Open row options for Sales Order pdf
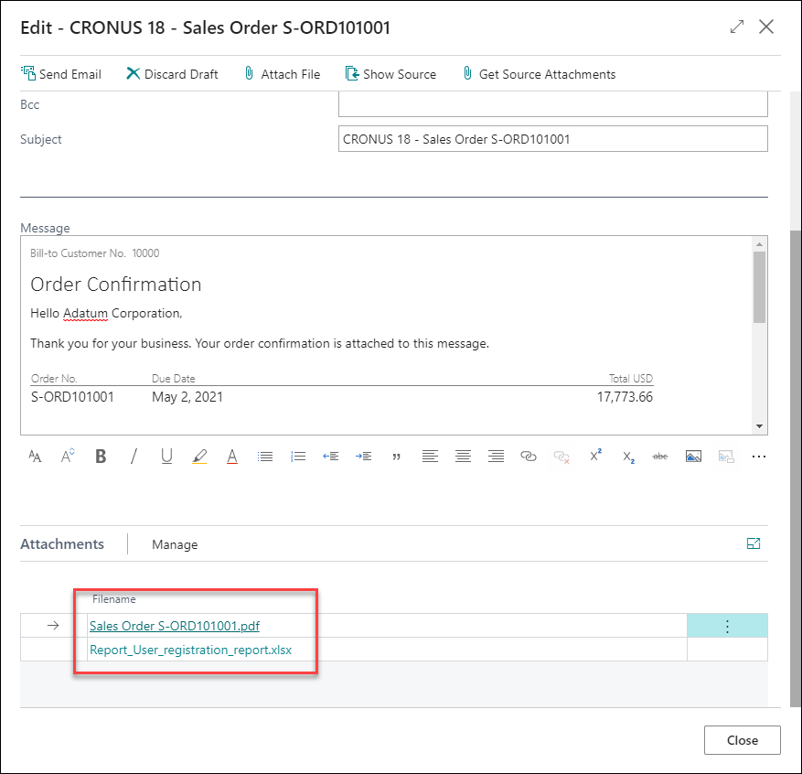The height and width of the screenshot is (774, 802). [727, 626]
